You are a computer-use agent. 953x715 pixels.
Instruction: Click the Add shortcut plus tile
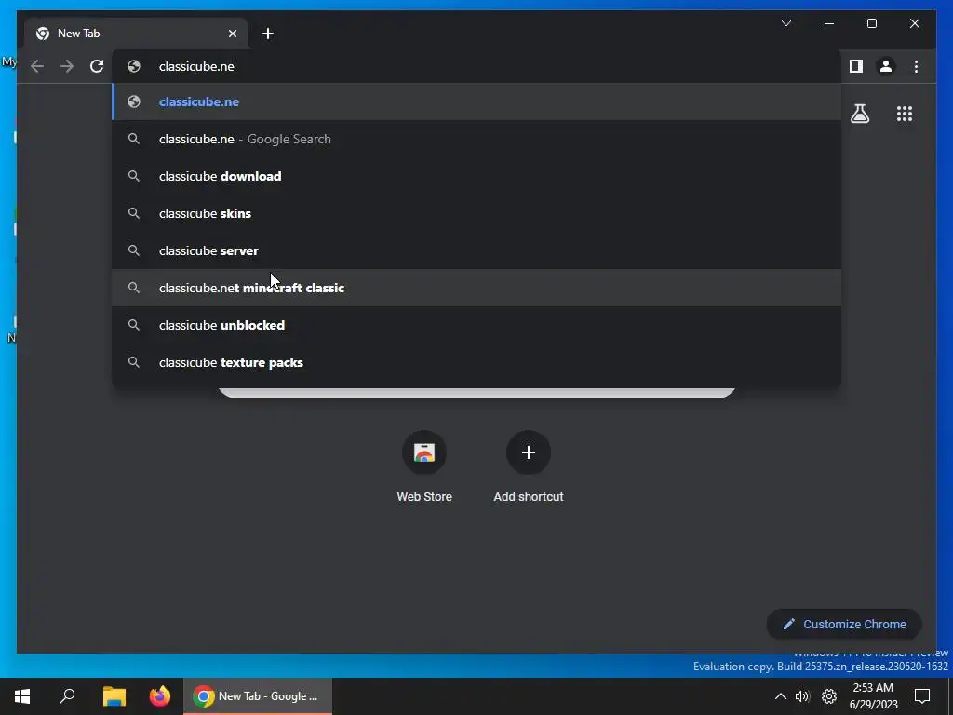529,467
